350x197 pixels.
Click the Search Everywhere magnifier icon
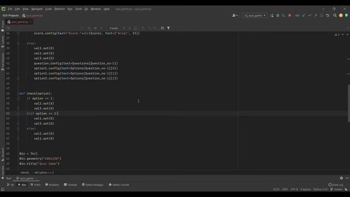[x=335, y=15]
